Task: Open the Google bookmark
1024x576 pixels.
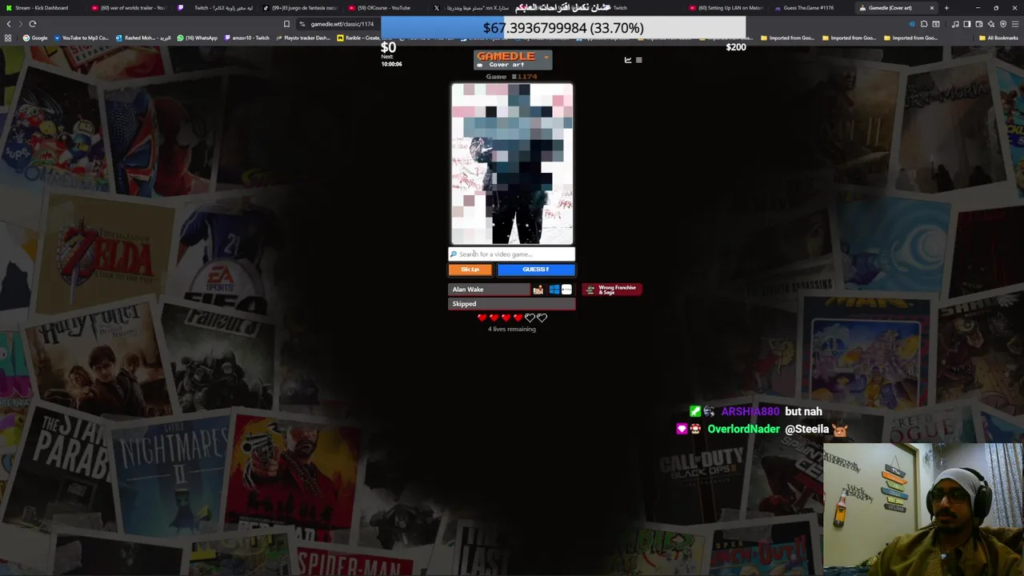Action: point(35,38)
